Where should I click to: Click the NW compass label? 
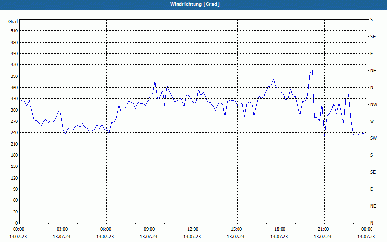click(x=373, y=105)
